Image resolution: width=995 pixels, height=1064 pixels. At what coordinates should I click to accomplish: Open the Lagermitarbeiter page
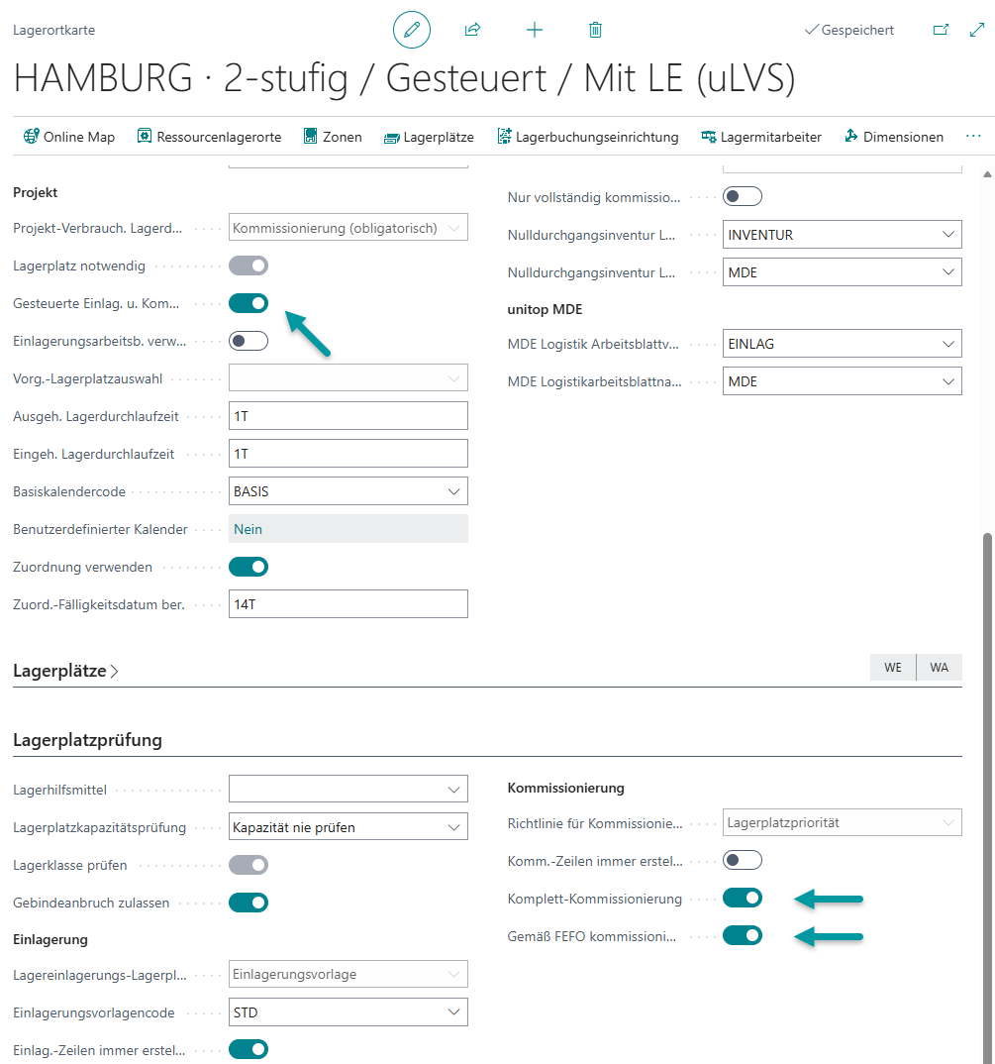761,137
